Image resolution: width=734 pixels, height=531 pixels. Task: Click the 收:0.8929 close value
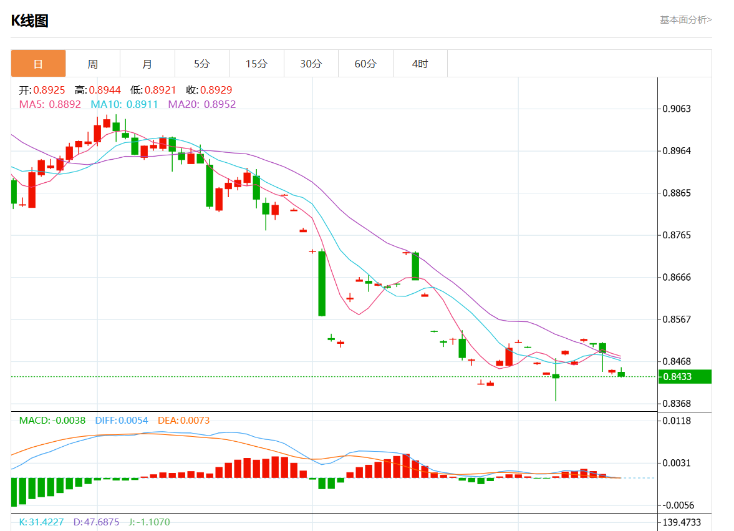(209, 90)
